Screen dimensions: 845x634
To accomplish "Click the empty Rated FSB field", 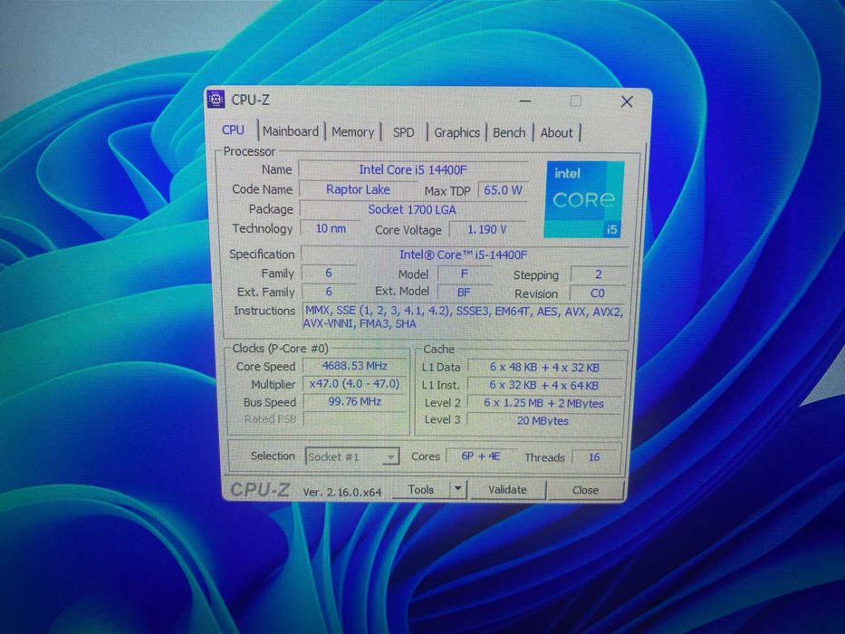I will [355, 418].
